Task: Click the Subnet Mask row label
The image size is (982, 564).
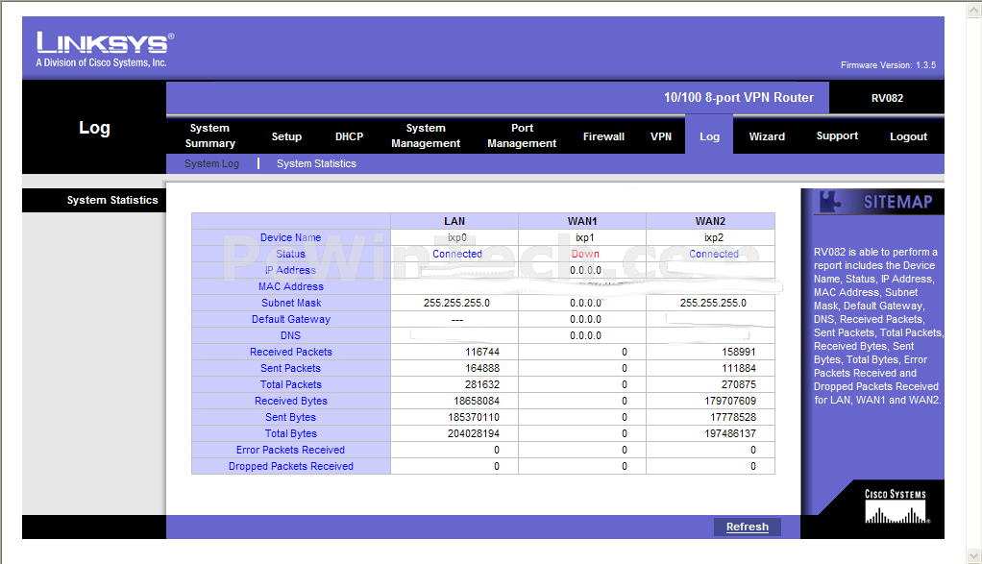Action: click(x=290, y=303)
